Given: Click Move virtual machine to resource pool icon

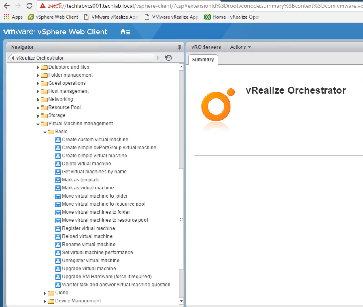Looking at the screenshot, I should (x=58, y=204).
